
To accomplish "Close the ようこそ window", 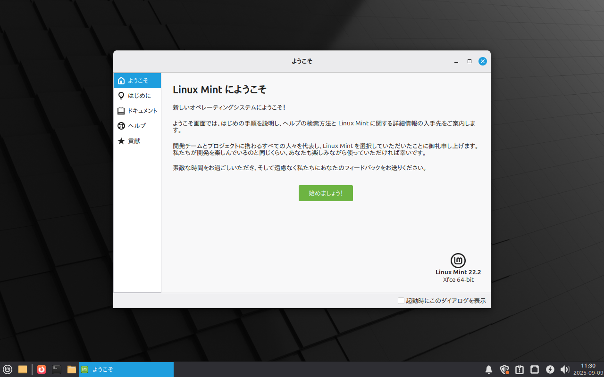I will (483, 61).
